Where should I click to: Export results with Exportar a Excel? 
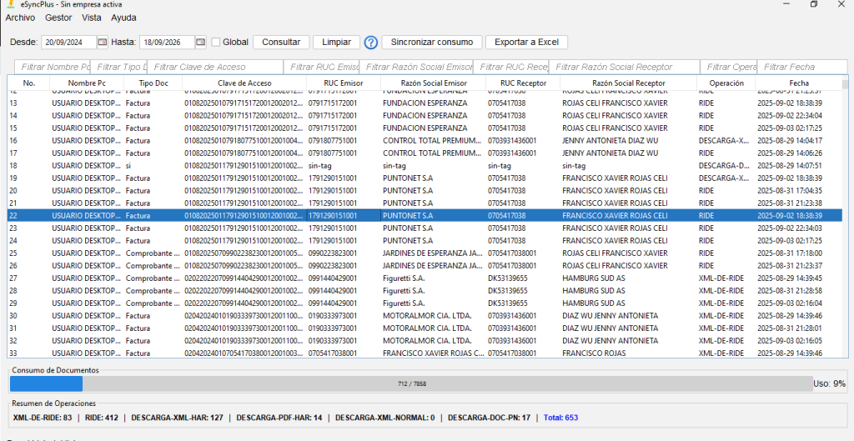click(526, 42)
